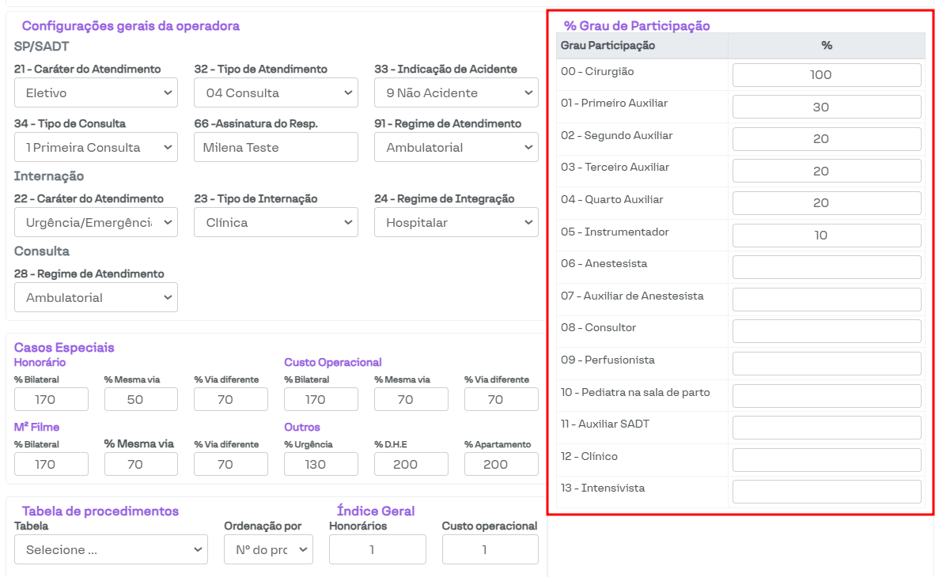
Task: Select the Primeiro Auxiliar percentage field
Action: pos(827,107)
